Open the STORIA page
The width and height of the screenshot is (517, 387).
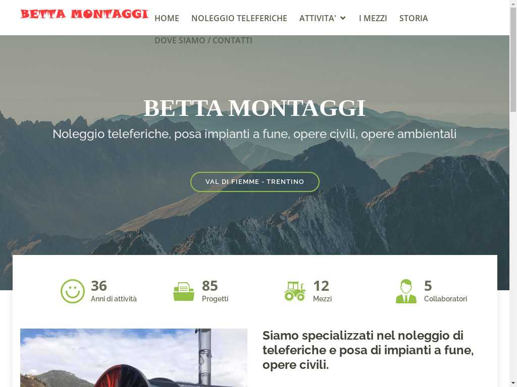(x=413, y=18)
